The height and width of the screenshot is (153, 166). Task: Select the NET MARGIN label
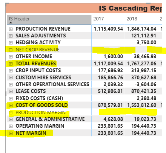[x=31, y=133]
